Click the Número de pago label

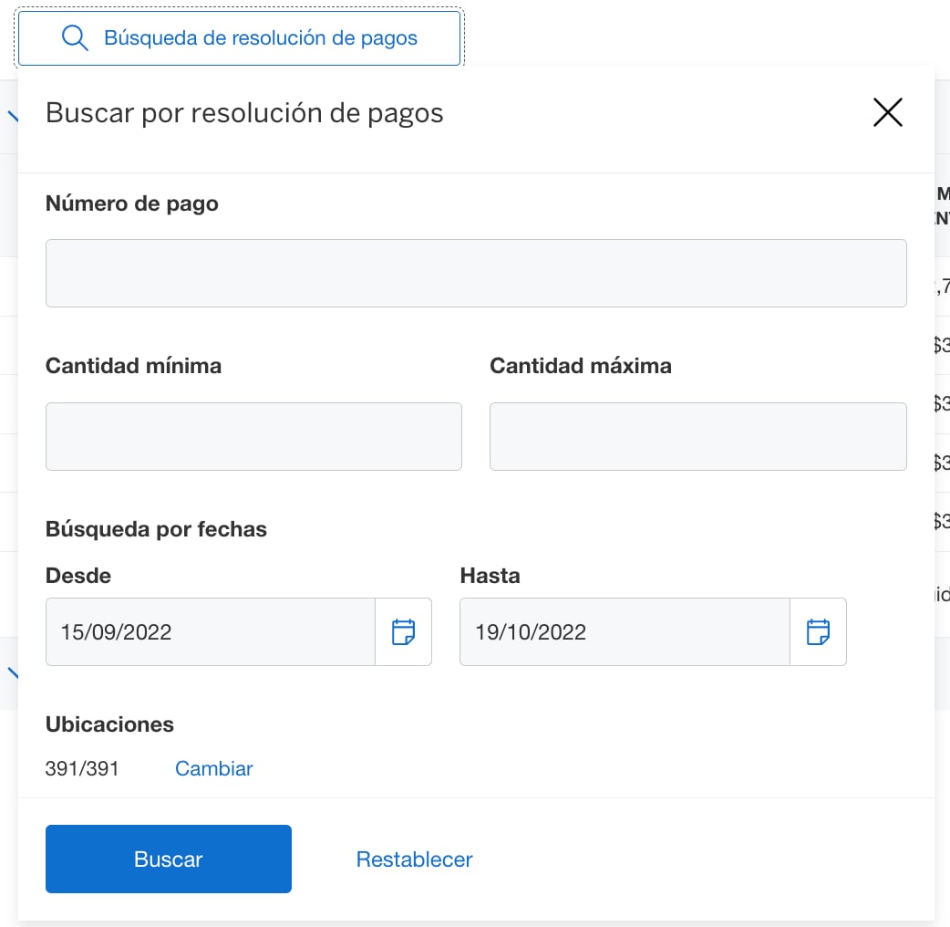pos(131,203)
